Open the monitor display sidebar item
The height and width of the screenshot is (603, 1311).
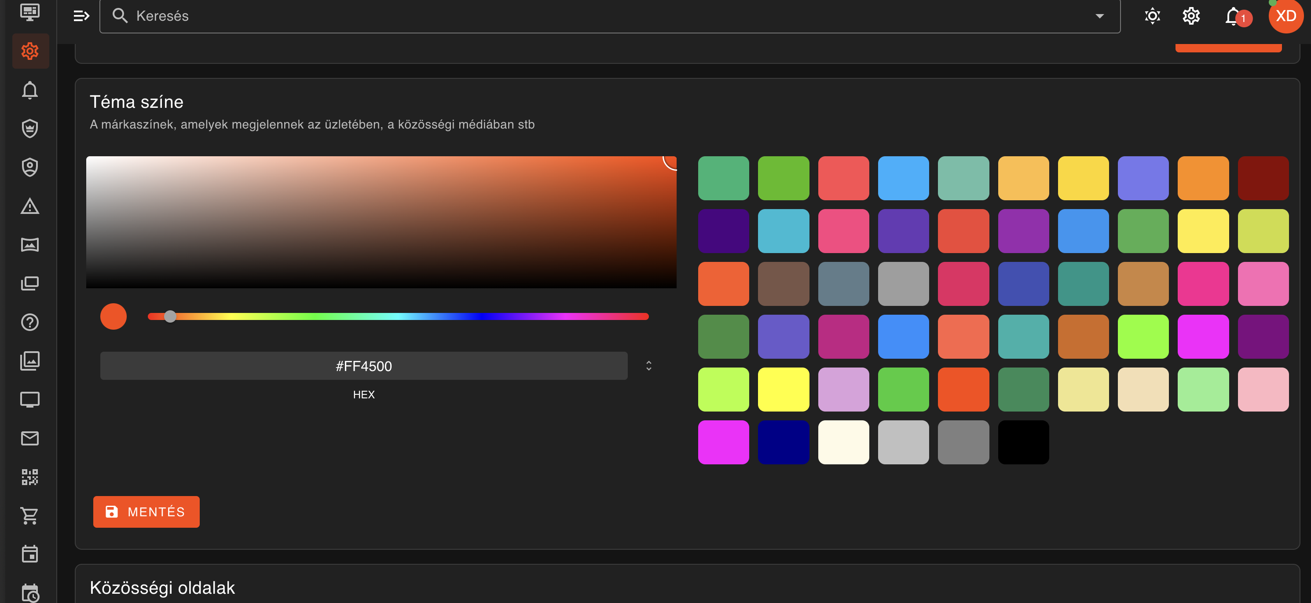[x=29, y=399]
